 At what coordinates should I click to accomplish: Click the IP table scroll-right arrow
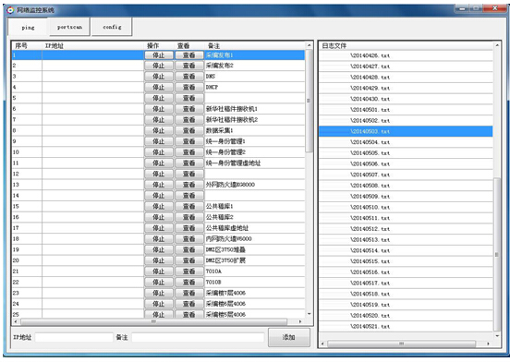pos(300,321)
